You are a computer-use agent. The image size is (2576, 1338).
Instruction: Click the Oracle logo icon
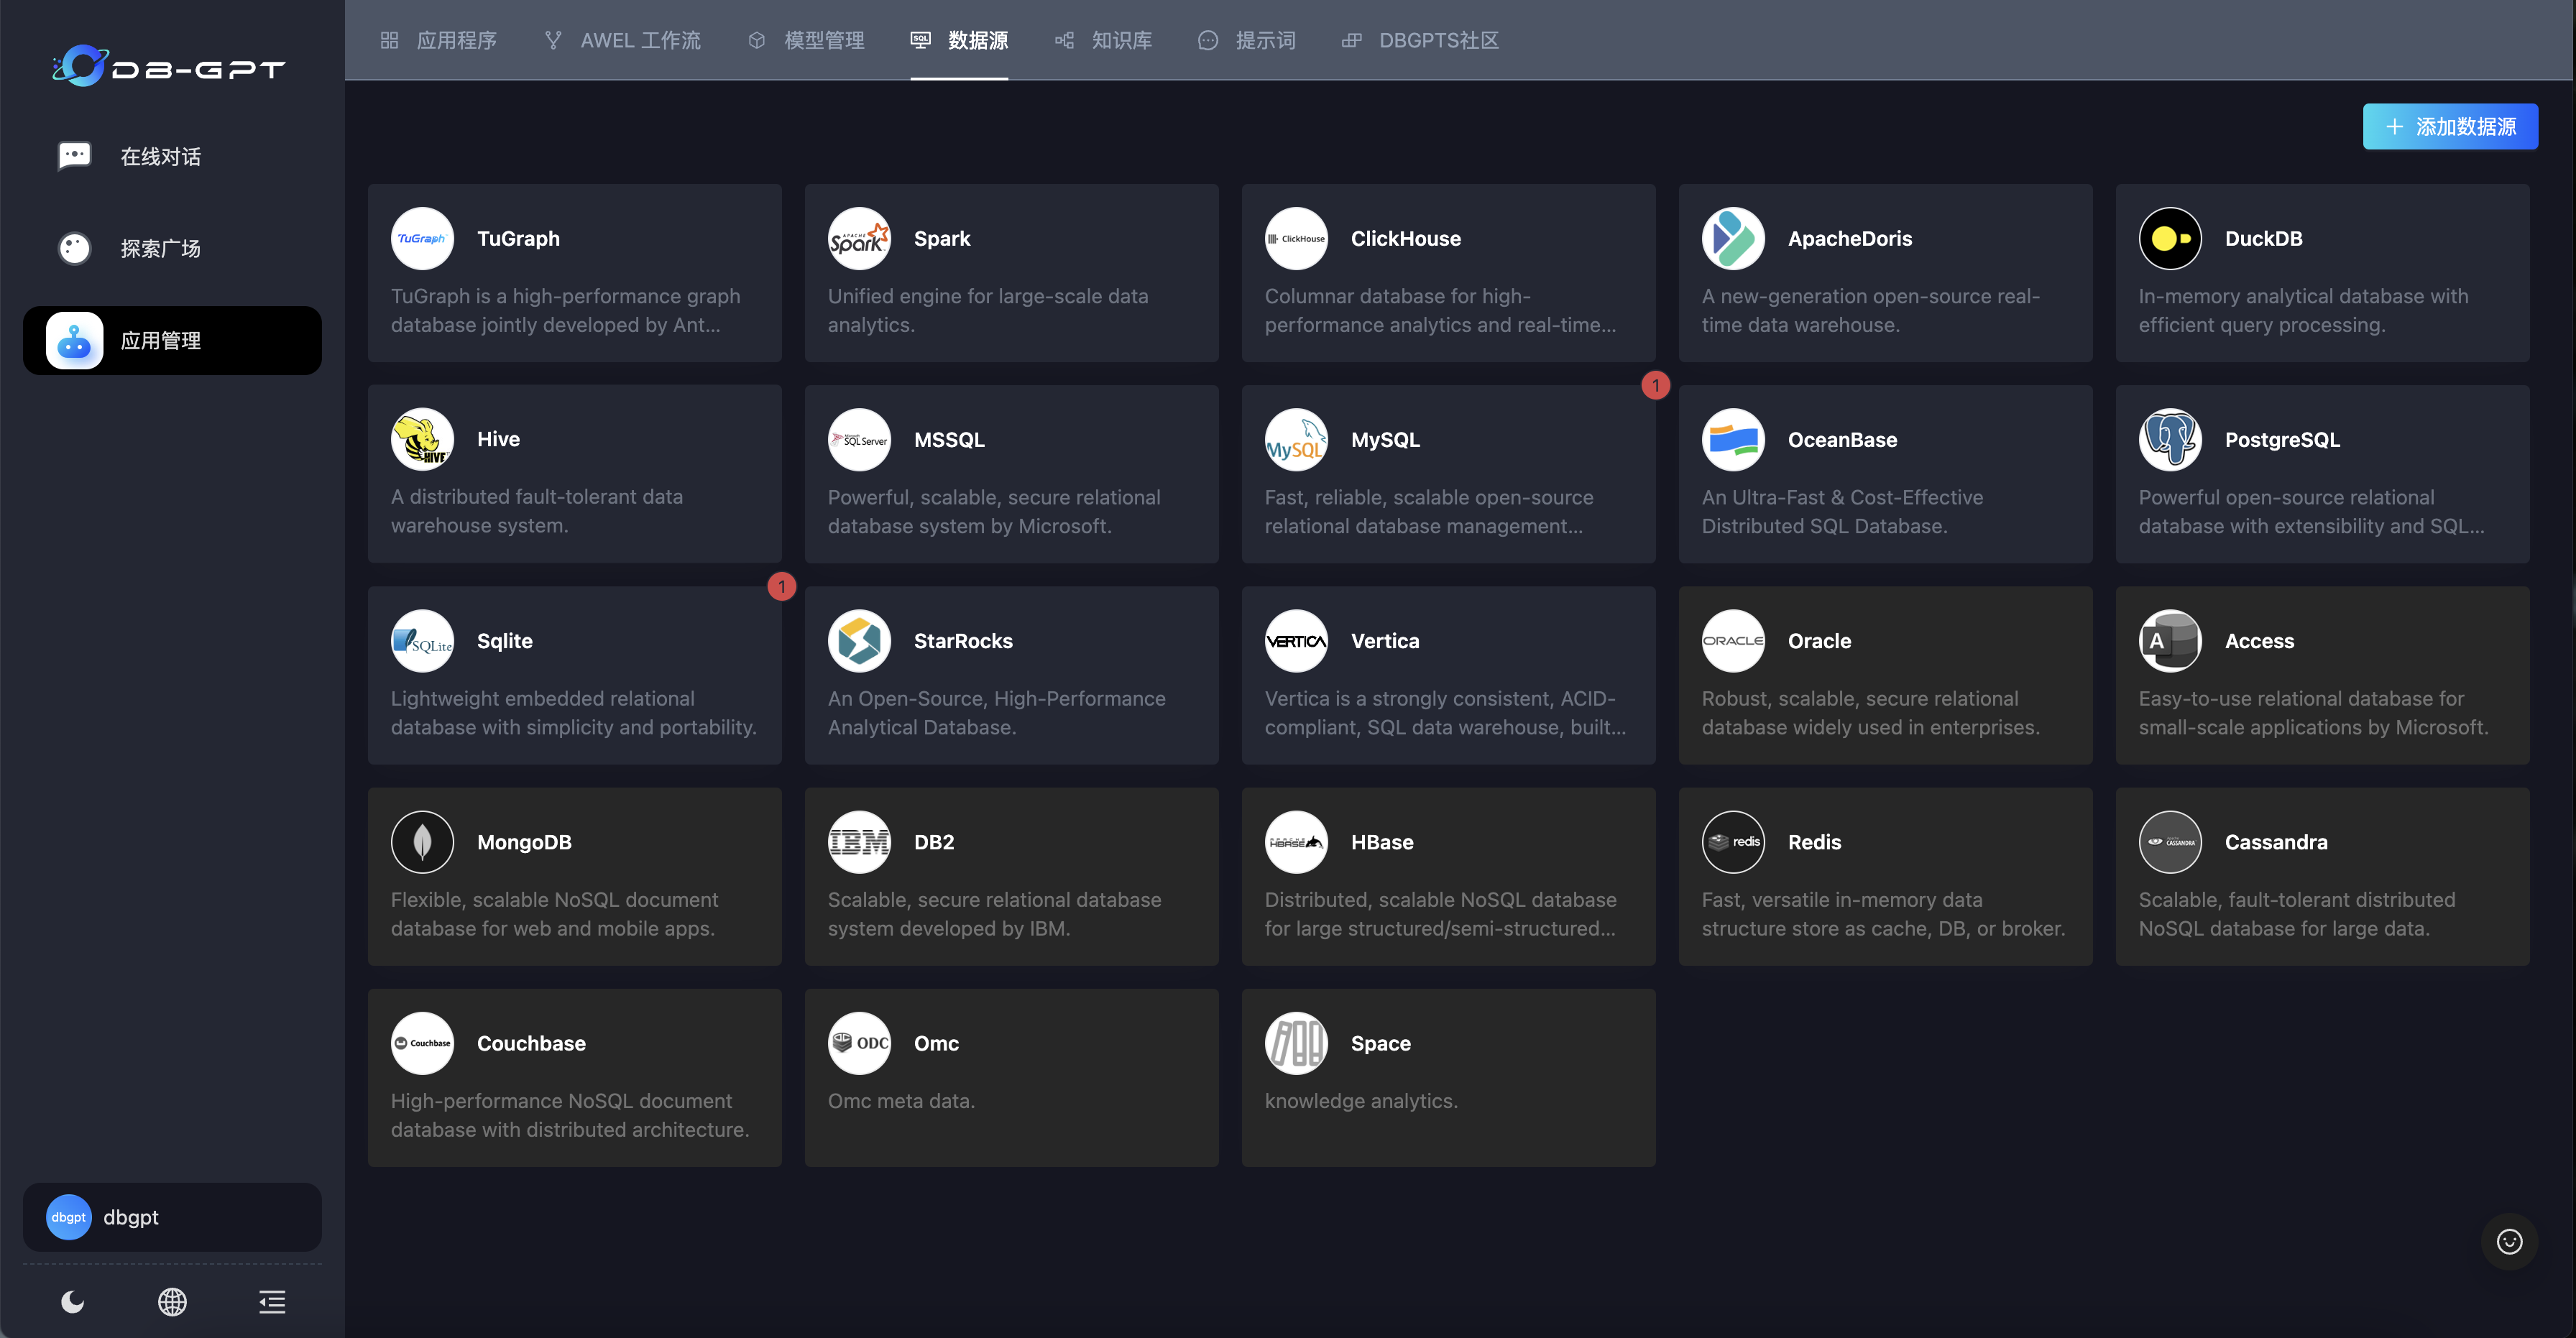1733,641
